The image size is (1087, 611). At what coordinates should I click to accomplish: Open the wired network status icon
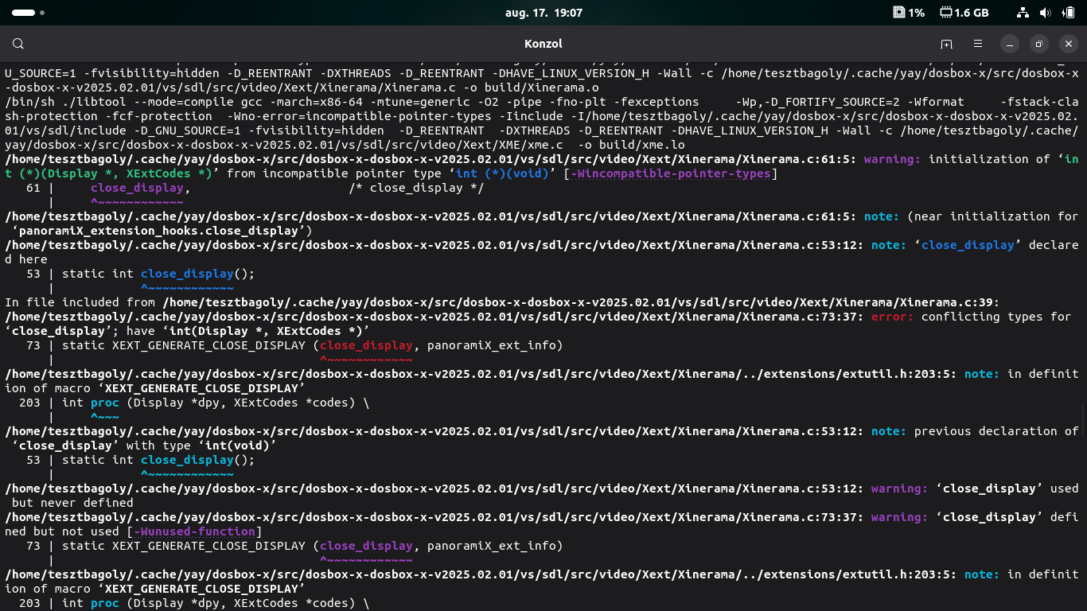coord(1023,13)
